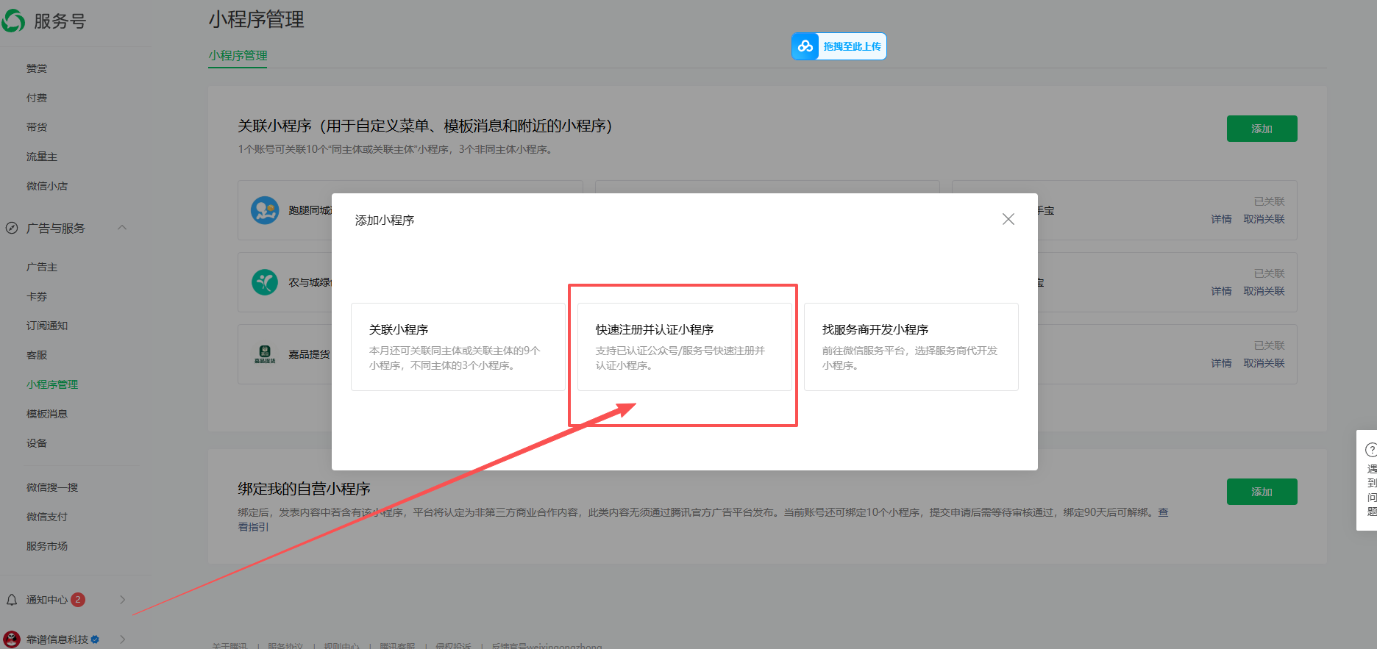1377x649 pixels.
Task: Click the 关联小程序 section heading
Action: point(424,126)
